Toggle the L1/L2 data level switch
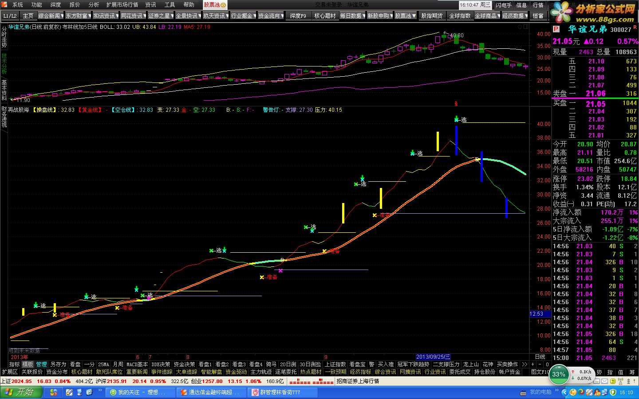Viewport: 639px width, 399px height. coord(10,16)
